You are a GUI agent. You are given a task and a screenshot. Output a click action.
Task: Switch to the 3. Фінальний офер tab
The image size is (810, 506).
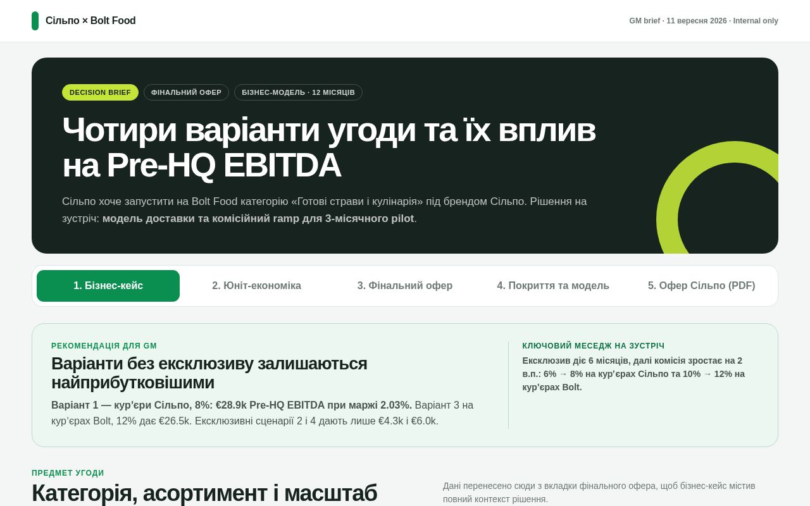(x=405, y=286)
